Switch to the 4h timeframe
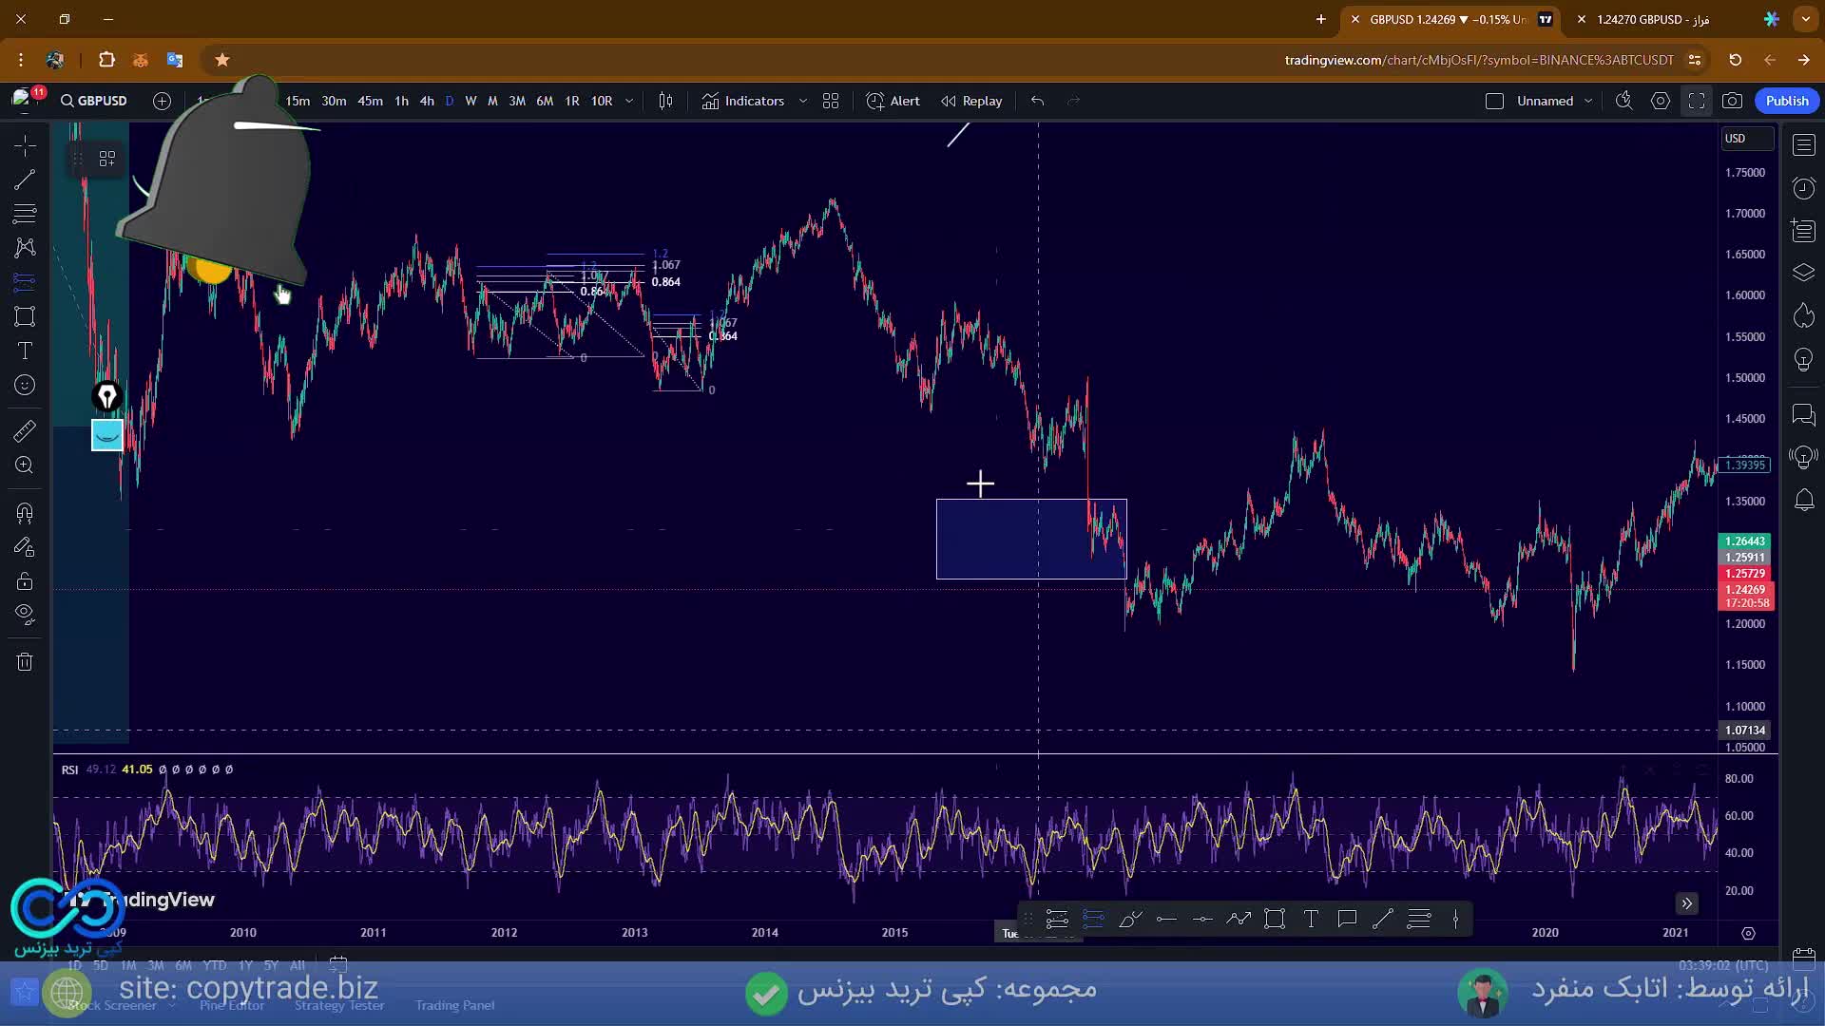 coord(427,101)
